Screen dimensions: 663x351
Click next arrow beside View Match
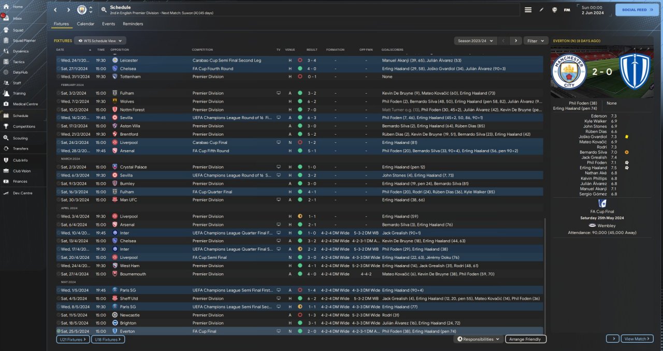612,339
